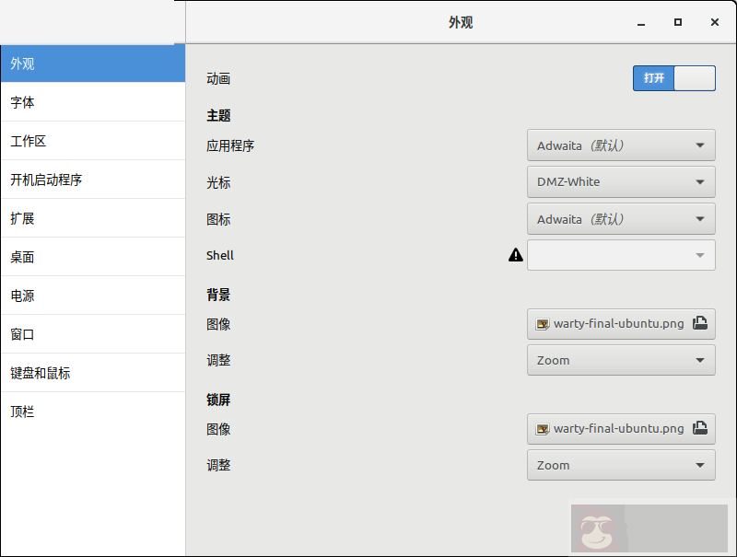Open the 图标 icon theme dropdown
737x557 pixels.
pos(620,218)
